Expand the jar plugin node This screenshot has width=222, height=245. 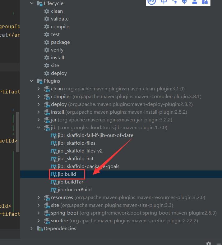click(x=39, y=120)
